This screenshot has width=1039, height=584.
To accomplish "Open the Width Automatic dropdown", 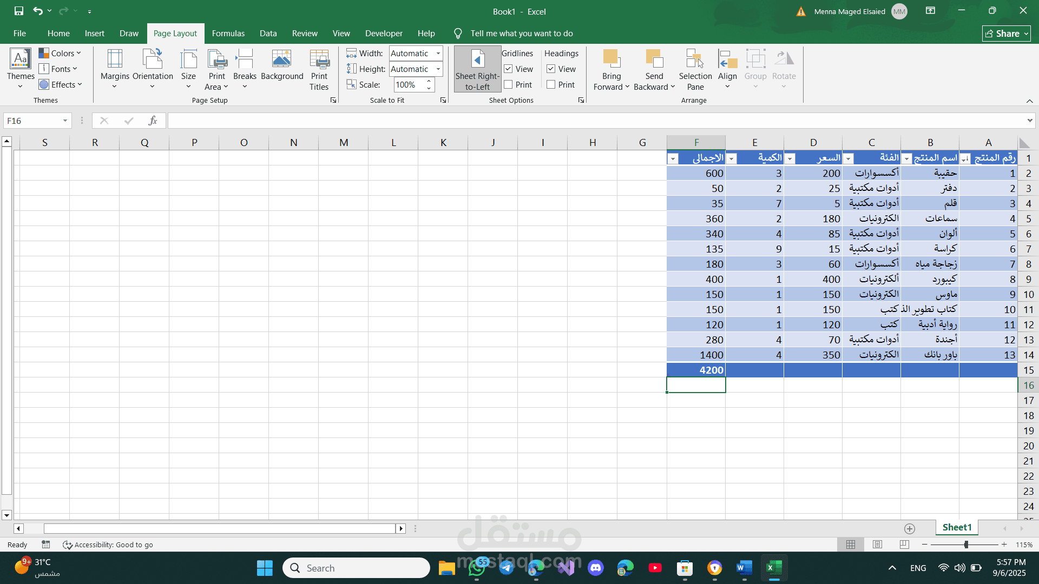I will [x=438, y=54].
